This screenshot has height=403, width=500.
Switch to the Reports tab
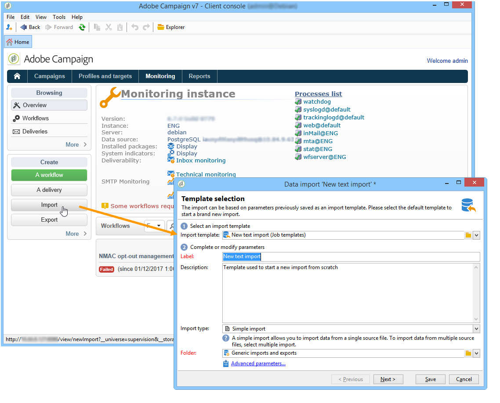(199, 76)
